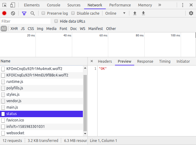The height and width of the screenshot is (145, 196).
Task: Click the main.js file icon
Action: pyautogui.click(x=3, y=107)
